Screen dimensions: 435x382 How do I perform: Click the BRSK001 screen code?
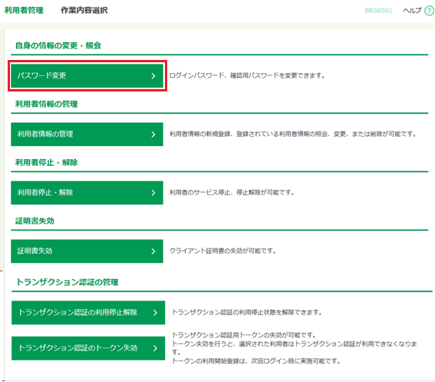(378, 11)
